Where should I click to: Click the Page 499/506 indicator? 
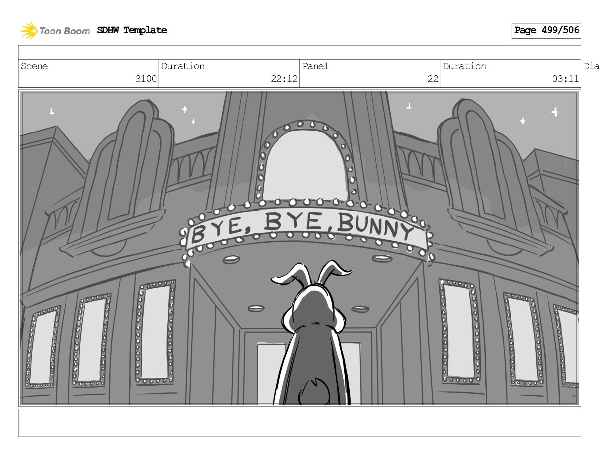tap(546, 31)
